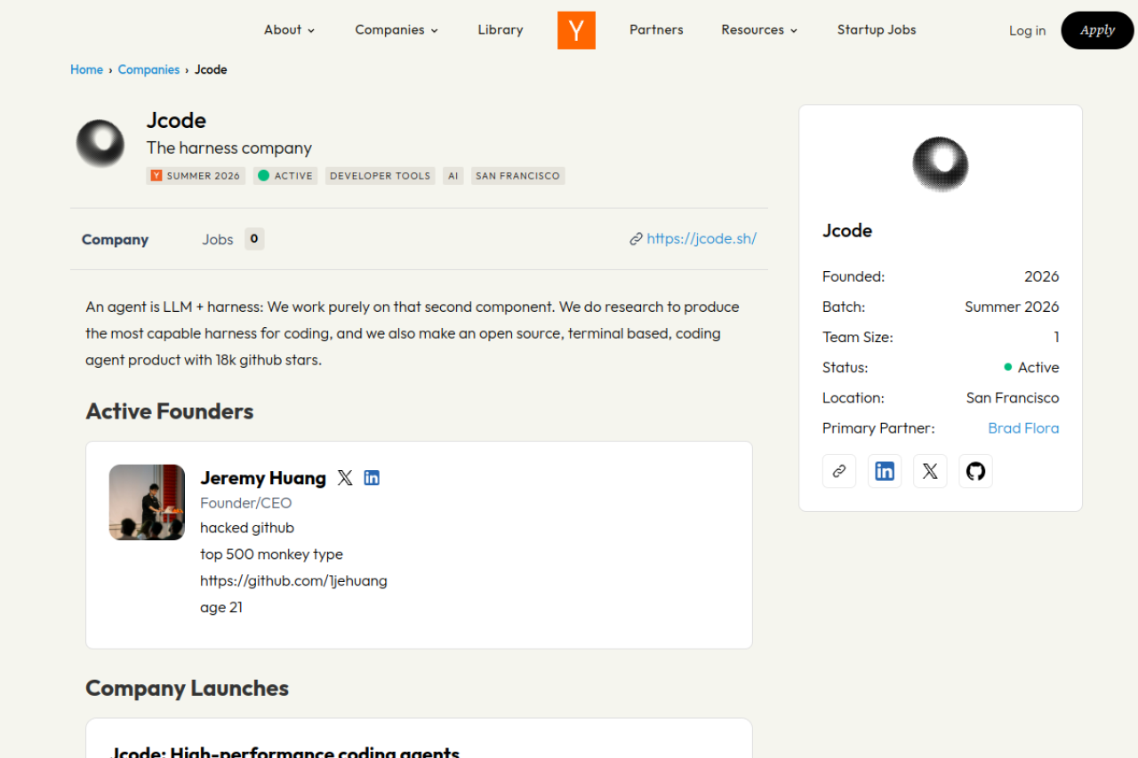This screenshot has height=758, width=1138.
Task: Go to the Partners page
Action: [656, 29]
